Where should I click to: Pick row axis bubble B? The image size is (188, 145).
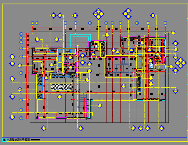[x=21, y=110]
